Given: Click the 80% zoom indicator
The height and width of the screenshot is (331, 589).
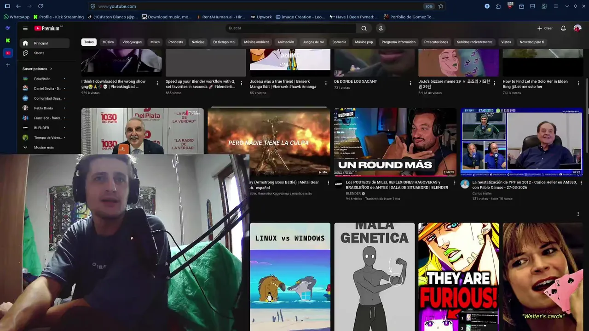Looking at the screenshot, I should (429, 6).
